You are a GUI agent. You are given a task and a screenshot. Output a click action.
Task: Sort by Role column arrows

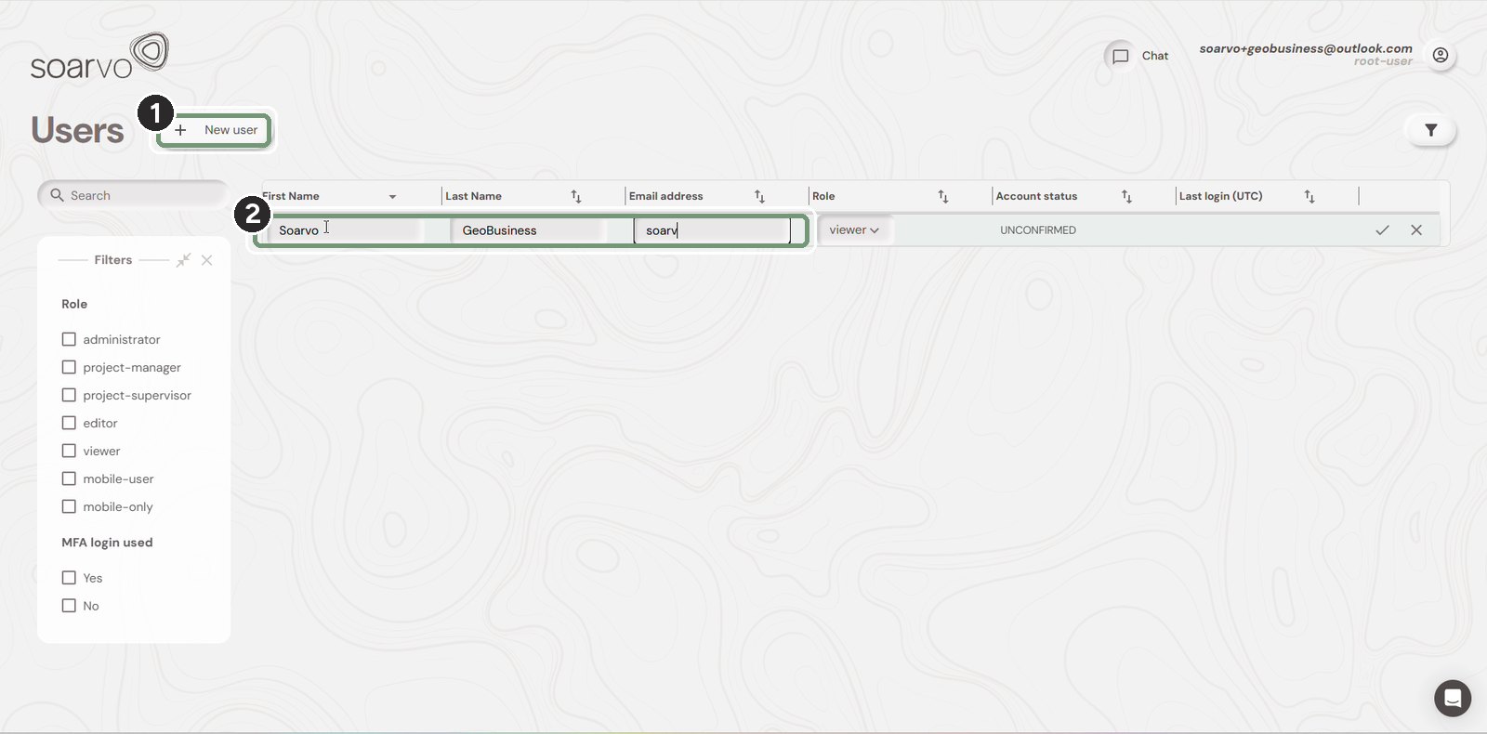(943, 196)
